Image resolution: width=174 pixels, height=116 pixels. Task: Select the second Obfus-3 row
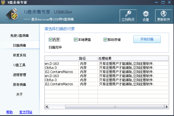point(107,80)
